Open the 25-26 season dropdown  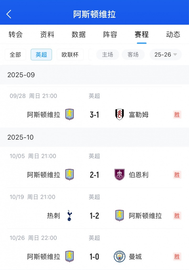pyautogui.click(x=166, y=55)
